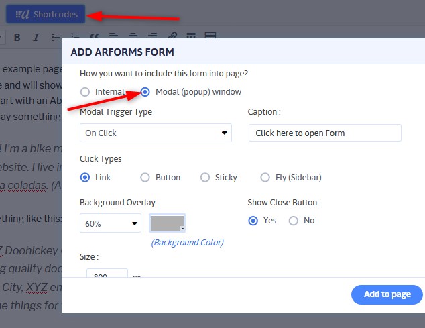Viewport: 425px width, 328px height.
Task: Apply blockquote formatting
Action: 94,36
